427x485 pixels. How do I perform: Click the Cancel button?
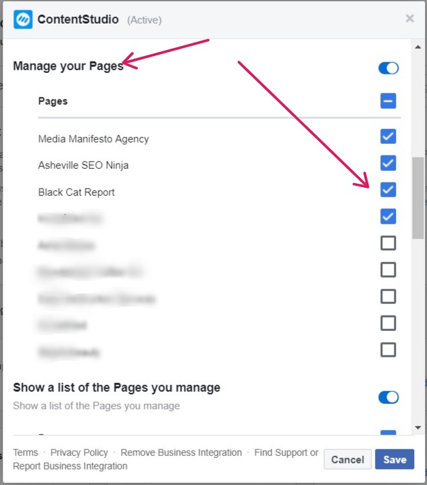347,459
